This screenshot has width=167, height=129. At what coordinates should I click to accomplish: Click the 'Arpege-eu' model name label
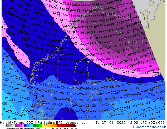click(x=76, y=123)
